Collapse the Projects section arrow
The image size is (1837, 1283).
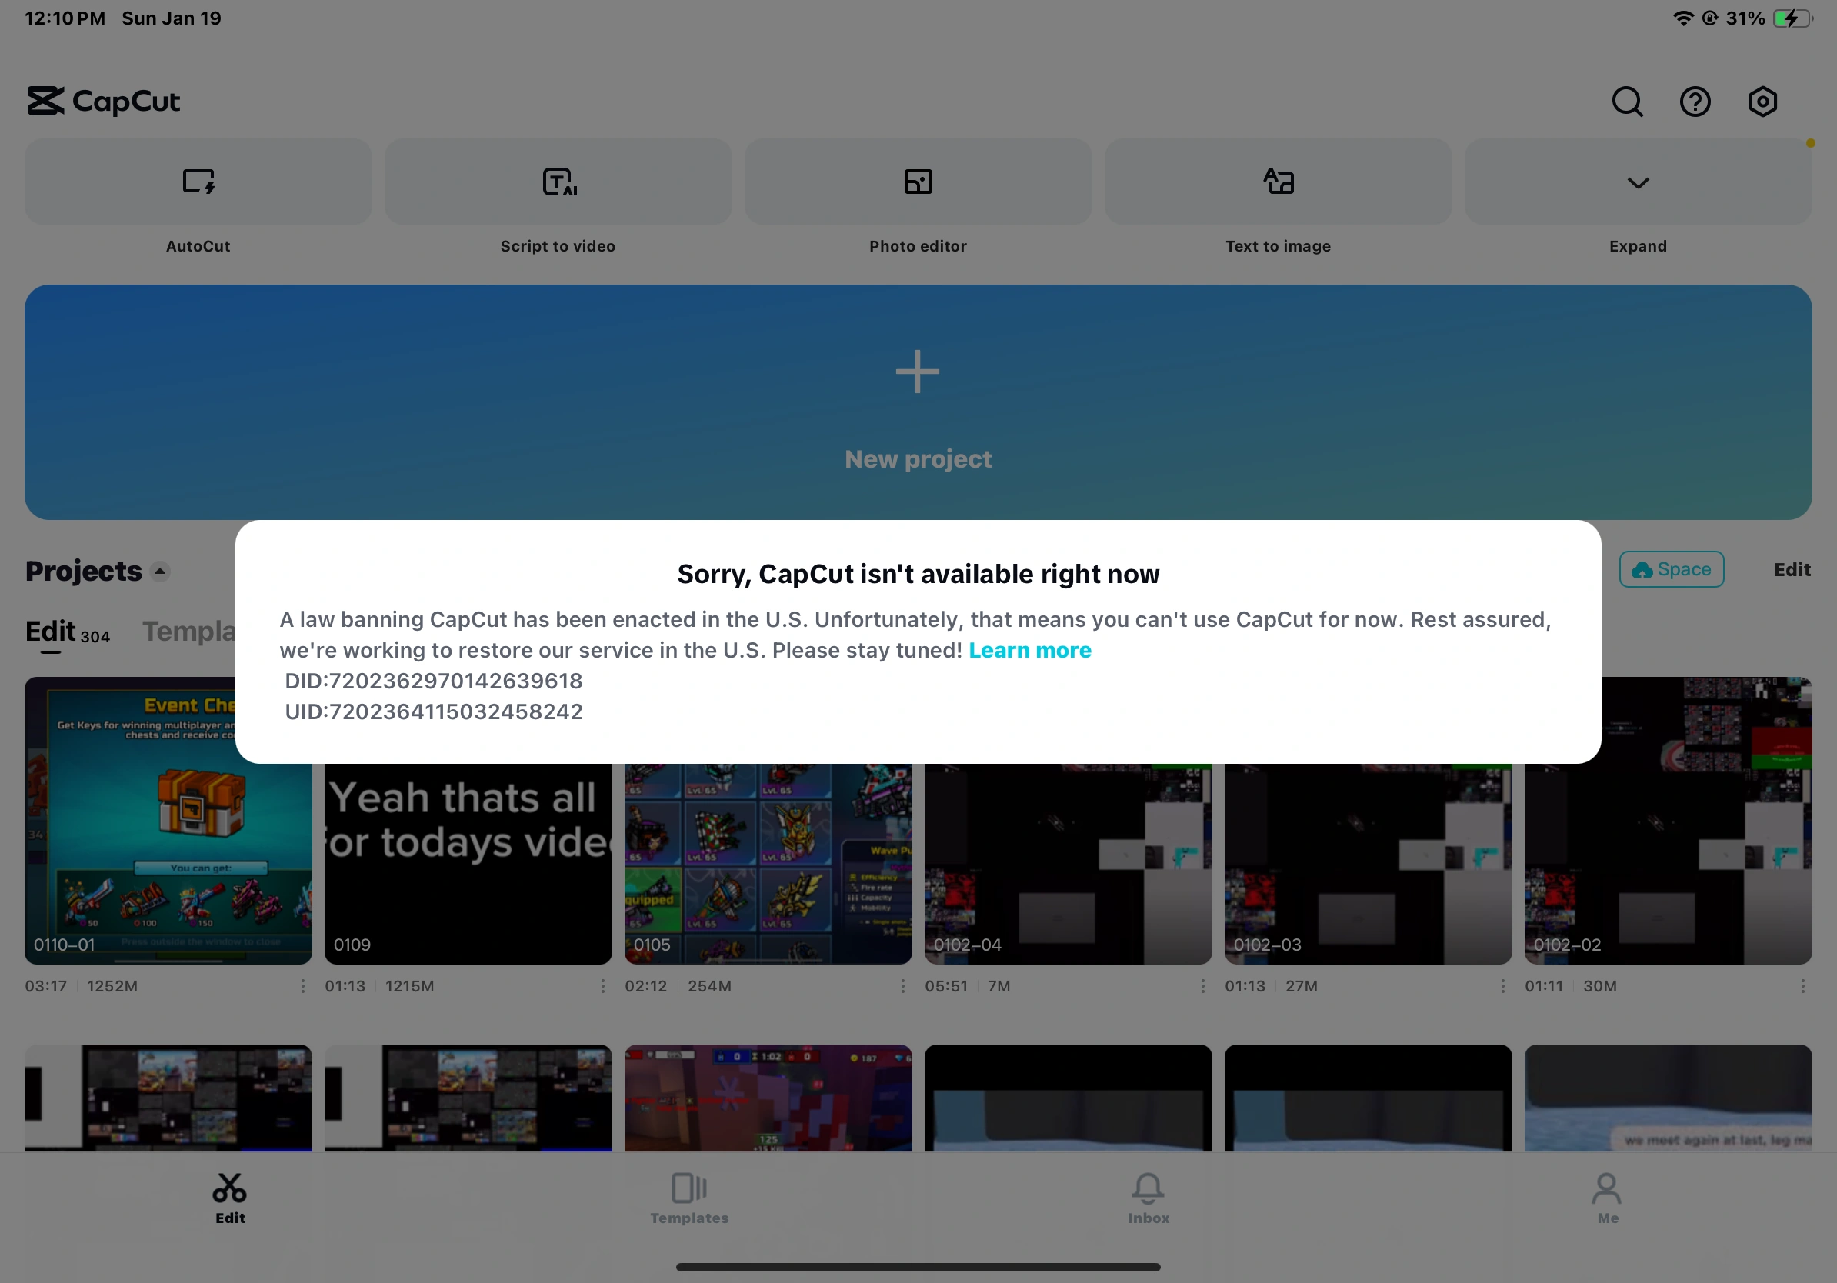pos(160,571)
